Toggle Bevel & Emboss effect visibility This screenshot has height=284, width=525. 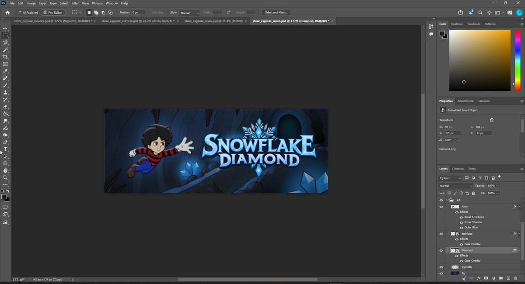461,217
